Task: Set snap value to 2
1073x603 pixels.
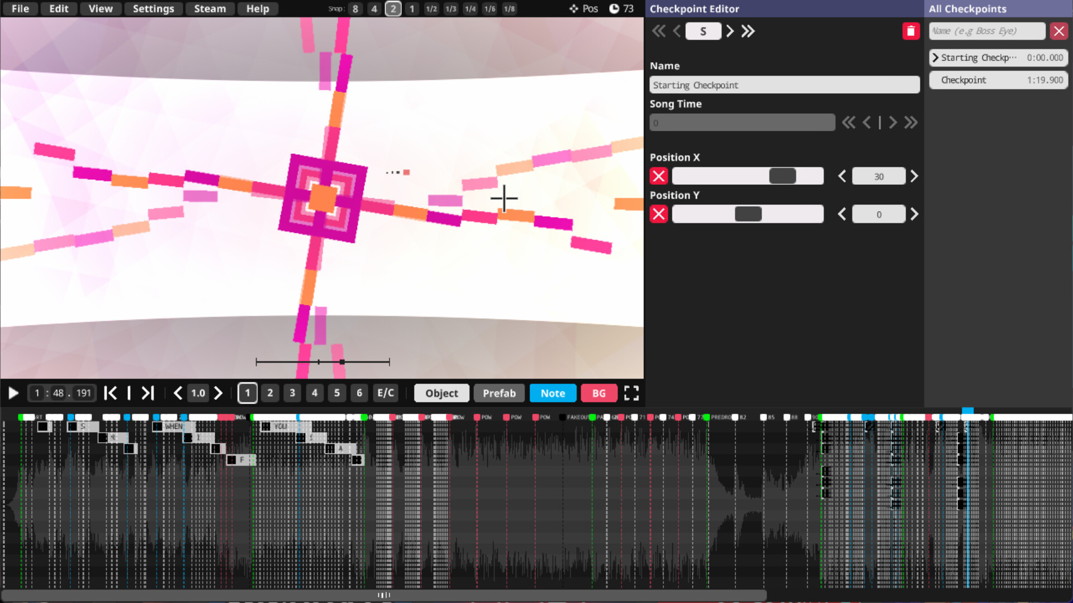Action: (393, 9)
